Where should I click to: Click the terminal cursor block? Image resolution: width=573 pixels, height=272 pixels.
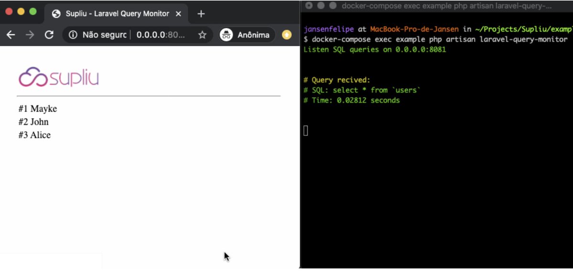306,131
